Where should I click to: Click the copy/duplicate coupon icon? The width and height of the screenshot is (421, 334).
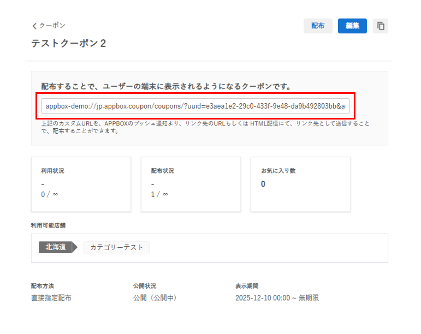381,26
